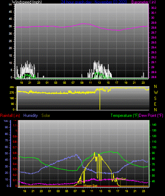Click the "29.8" barometer axis value
This screenshot has width=165, height=196.
(154, 28)
